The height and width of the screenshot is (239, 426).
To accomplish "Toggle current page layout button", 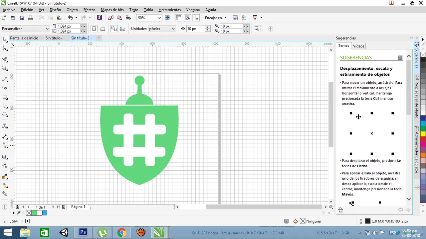I will (x=122, y=29).
